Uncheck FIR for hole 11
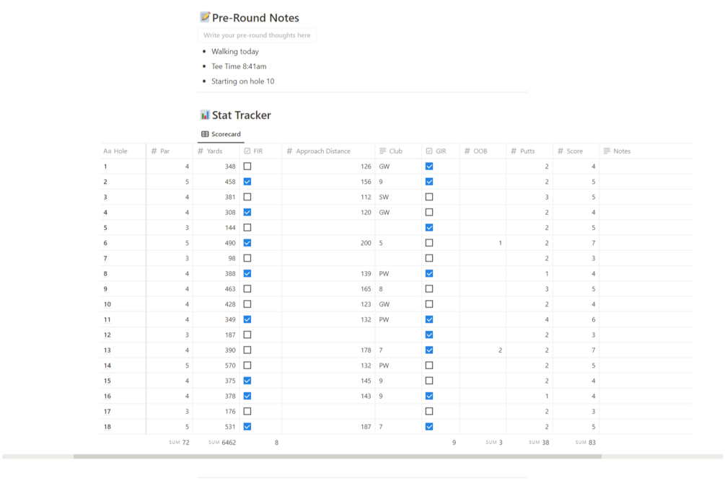 coord(247,319)
